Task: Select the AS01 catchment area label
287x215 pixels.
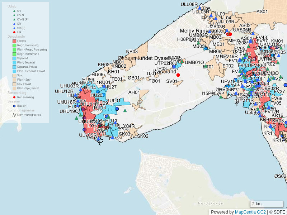Action: pyautogui.click(x=262, y=12)
